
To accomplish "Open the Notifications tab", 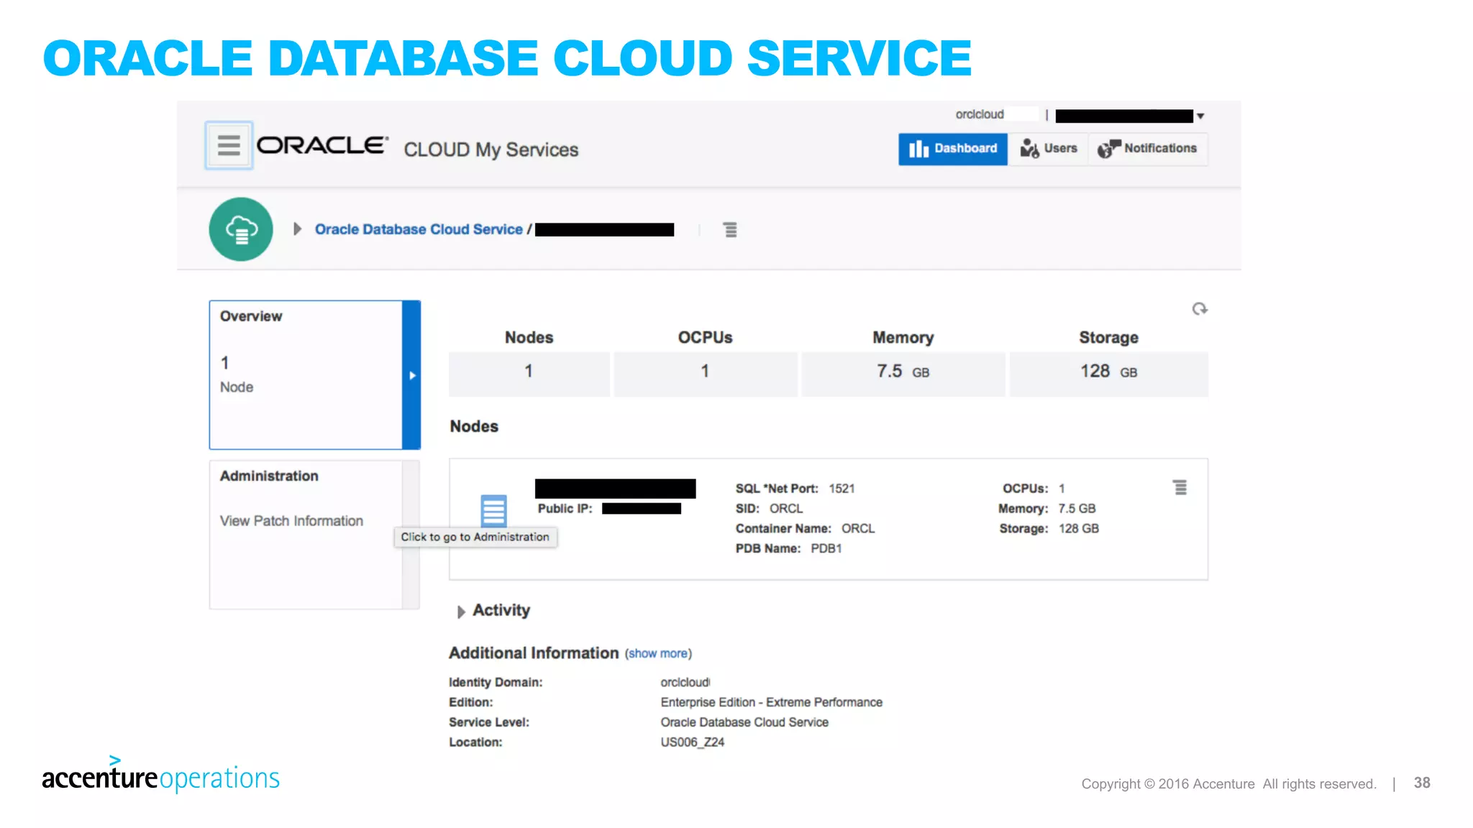I will [x=1147, y=149].
